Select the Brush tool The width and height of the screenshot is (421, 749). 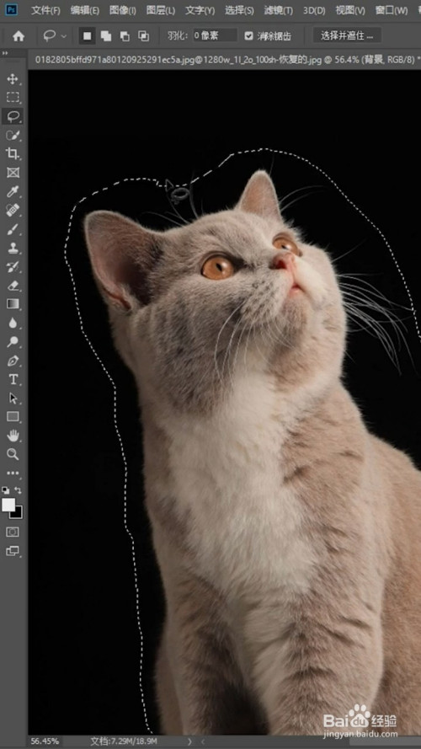coord(13,229)
